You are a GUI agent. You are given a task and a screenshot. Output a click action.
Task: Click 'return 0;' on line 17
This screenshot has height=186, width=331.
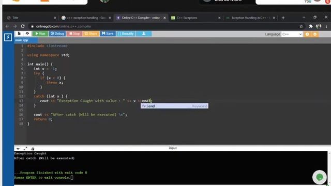tap(43, 119)
